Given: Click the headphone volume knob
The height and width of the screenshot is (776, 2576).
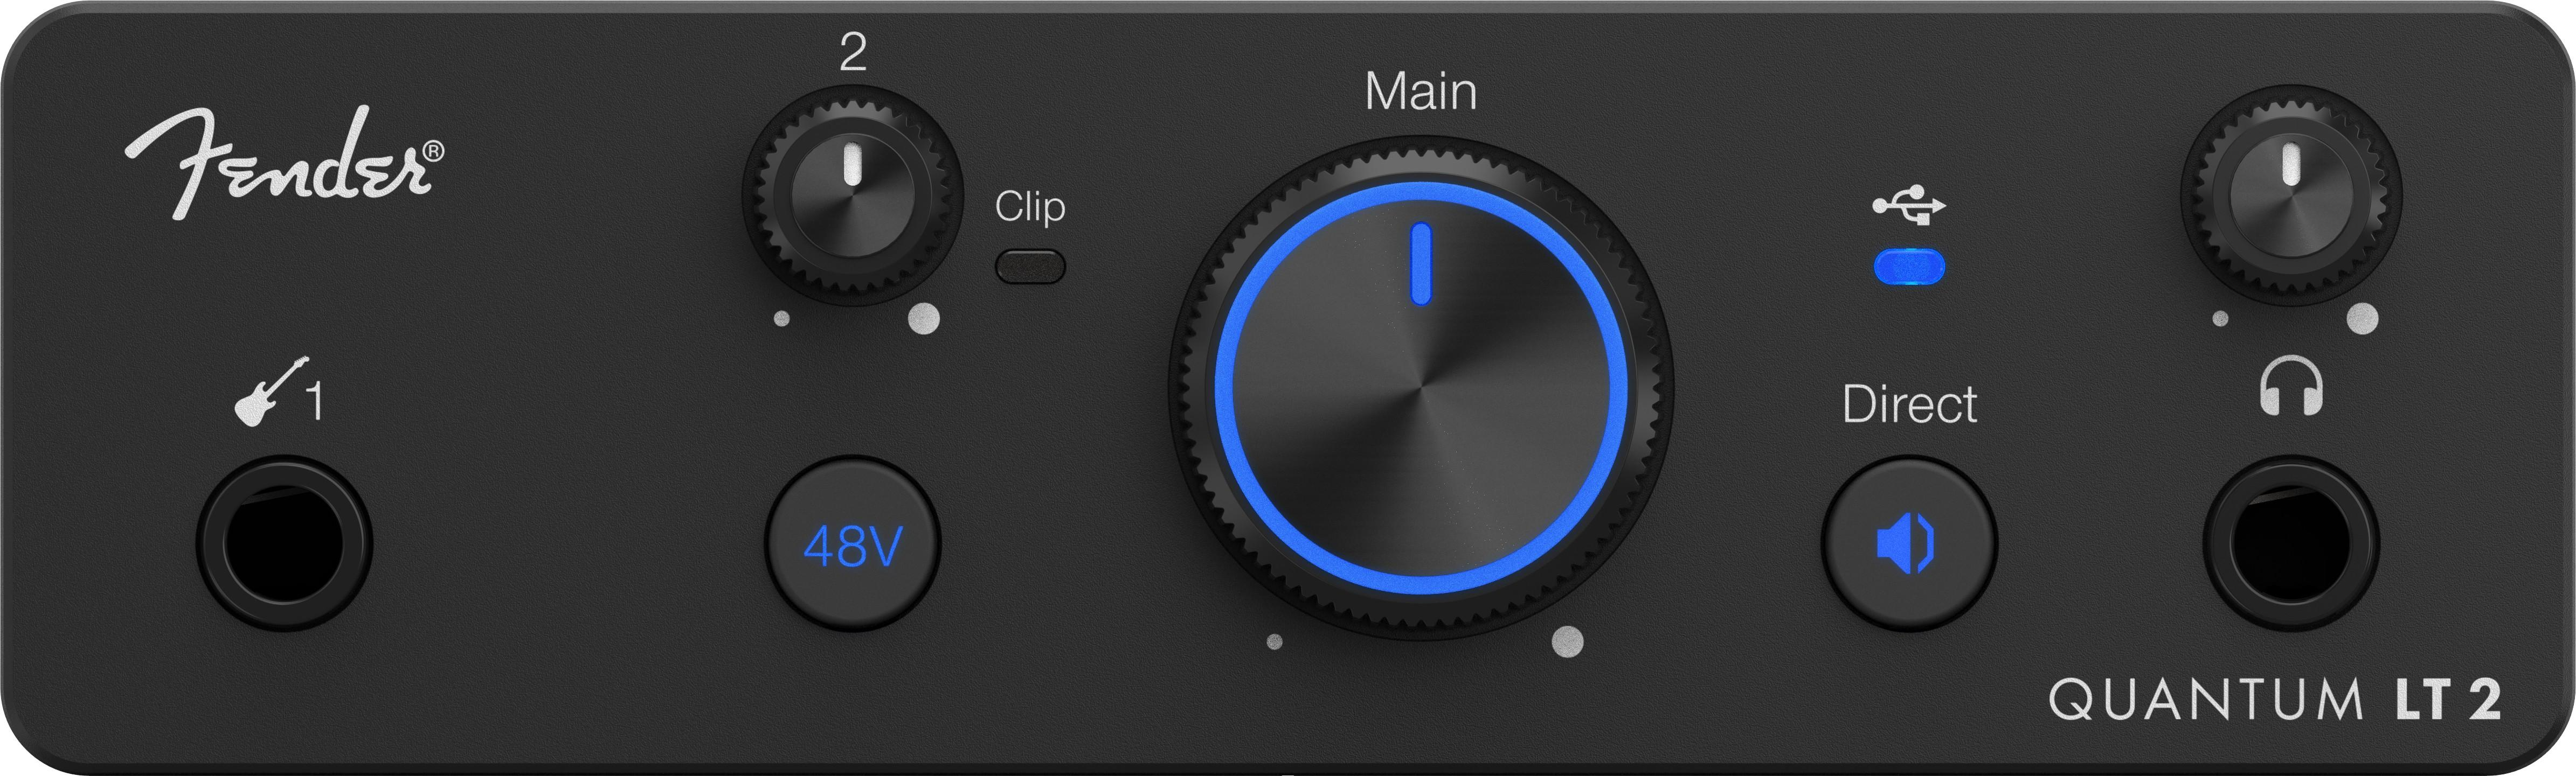Looking at the screenshot, I should pyautogui.click(x=2290, y=195).
